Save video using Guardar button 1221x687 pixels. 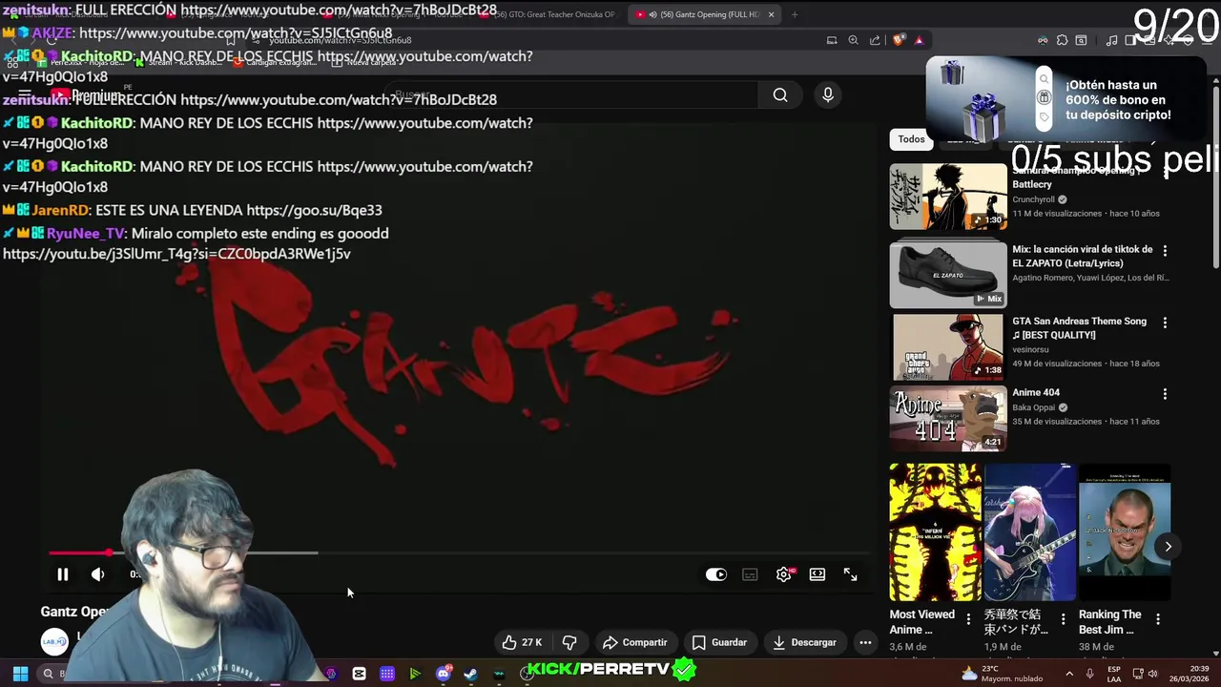tap(719, 642)
